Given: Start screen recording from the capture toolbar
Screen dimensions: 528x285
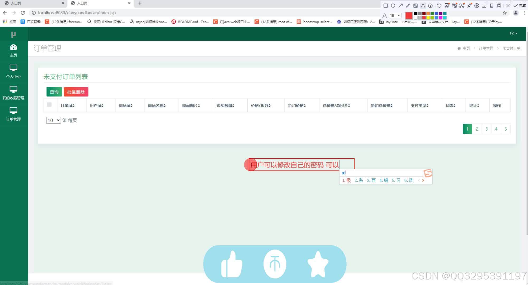Looking at the screenshot, I should pyautogui.click(x=477, y=6).
